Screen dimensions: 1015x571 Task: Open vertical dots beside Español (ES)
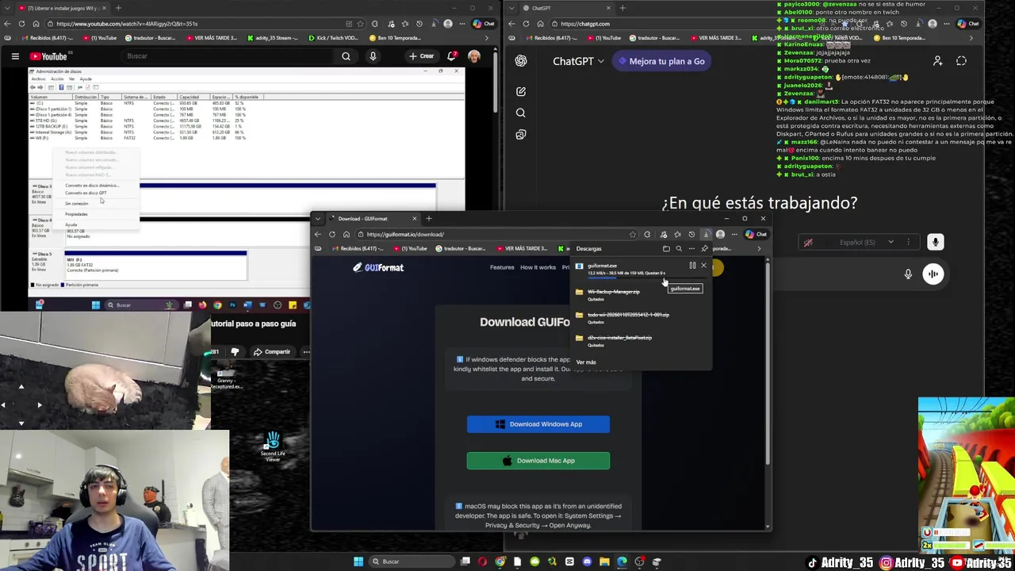[908, 243]
